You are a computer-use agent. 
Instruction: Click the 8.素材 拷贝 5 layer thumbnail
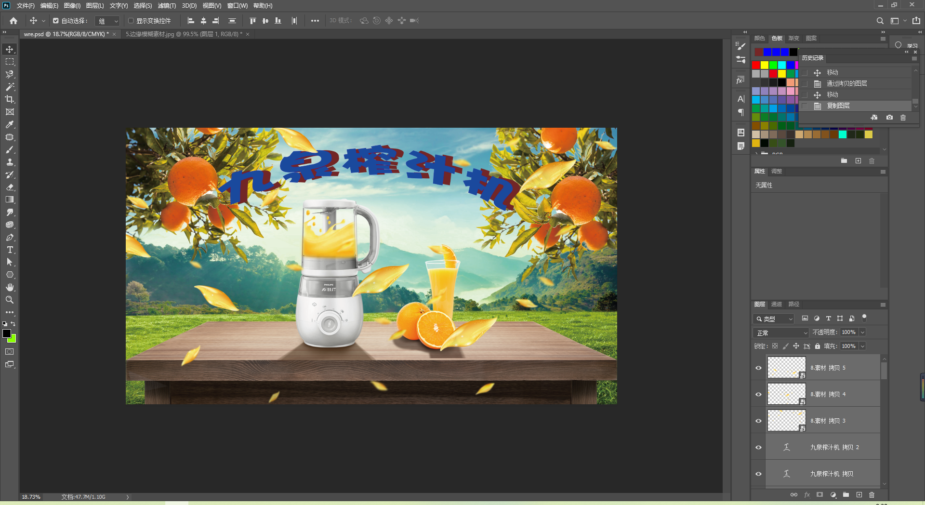786,368
